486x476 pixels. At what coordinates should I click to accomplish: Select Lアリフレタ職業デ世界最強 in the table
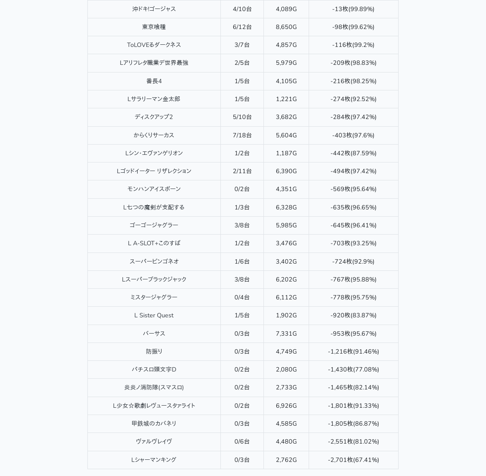[x=154, y=63]
